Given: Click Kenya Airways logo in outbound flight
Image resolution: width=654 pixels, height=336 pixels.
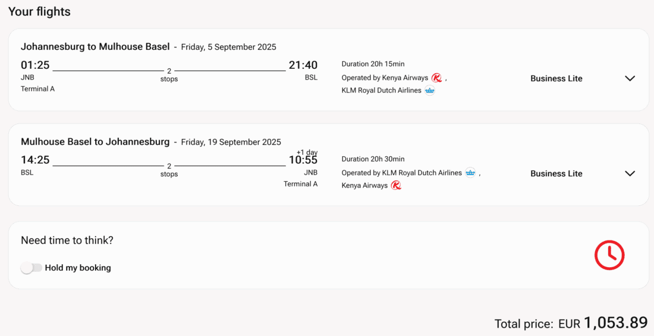Looking at the screenshot, I should click(437, 78).
